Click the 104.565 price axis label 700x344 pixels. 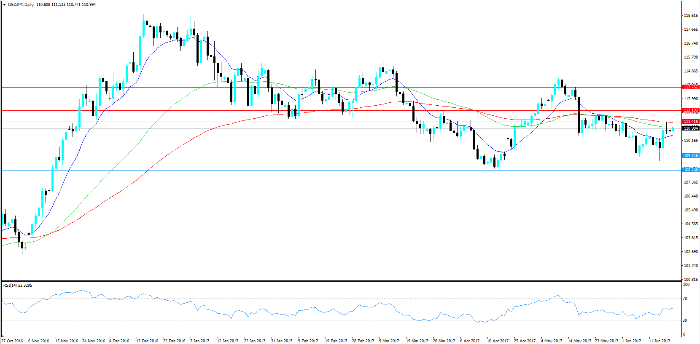coord(691,224)
